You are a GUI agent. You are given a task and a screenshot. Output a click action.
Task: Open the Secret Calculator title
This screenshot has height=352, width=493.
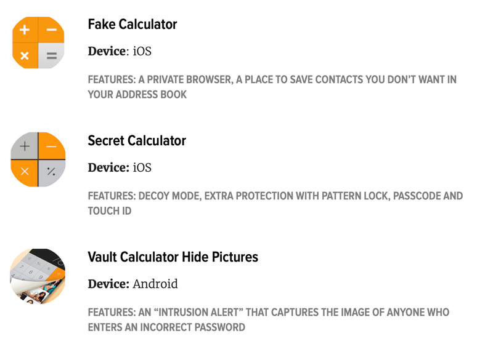137,141
